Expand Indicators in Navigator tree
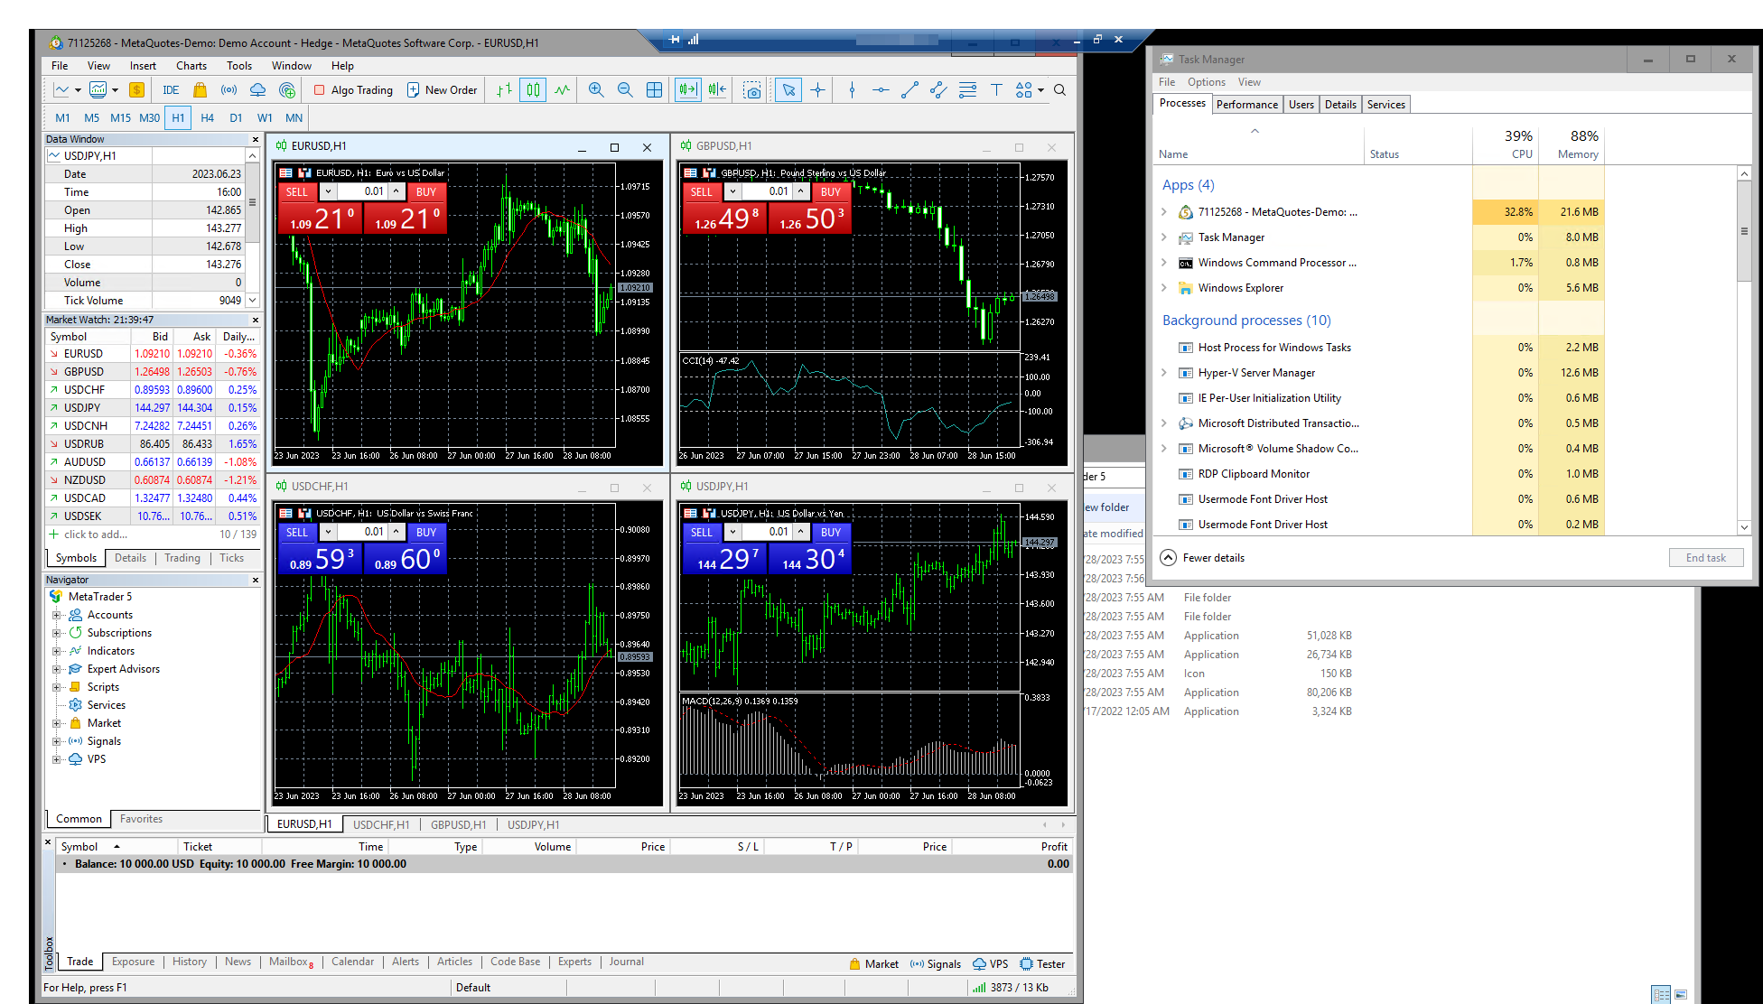The image size is (1763, 1004). coord(56,651)
